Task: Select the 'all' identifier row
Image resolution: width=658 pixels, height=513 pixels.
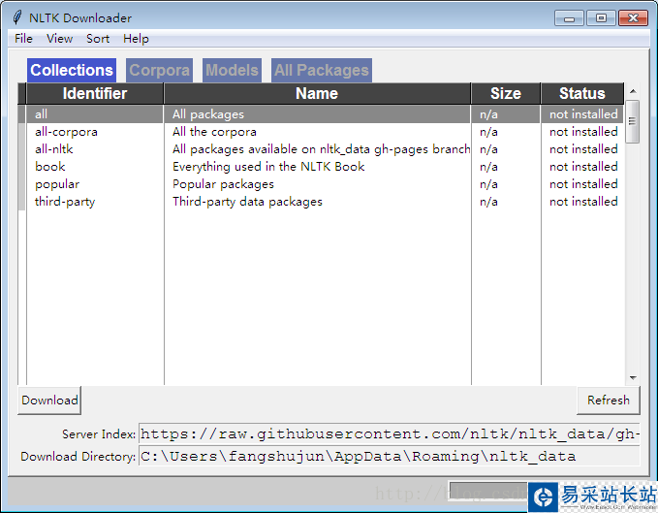Action: click(321, 114)
